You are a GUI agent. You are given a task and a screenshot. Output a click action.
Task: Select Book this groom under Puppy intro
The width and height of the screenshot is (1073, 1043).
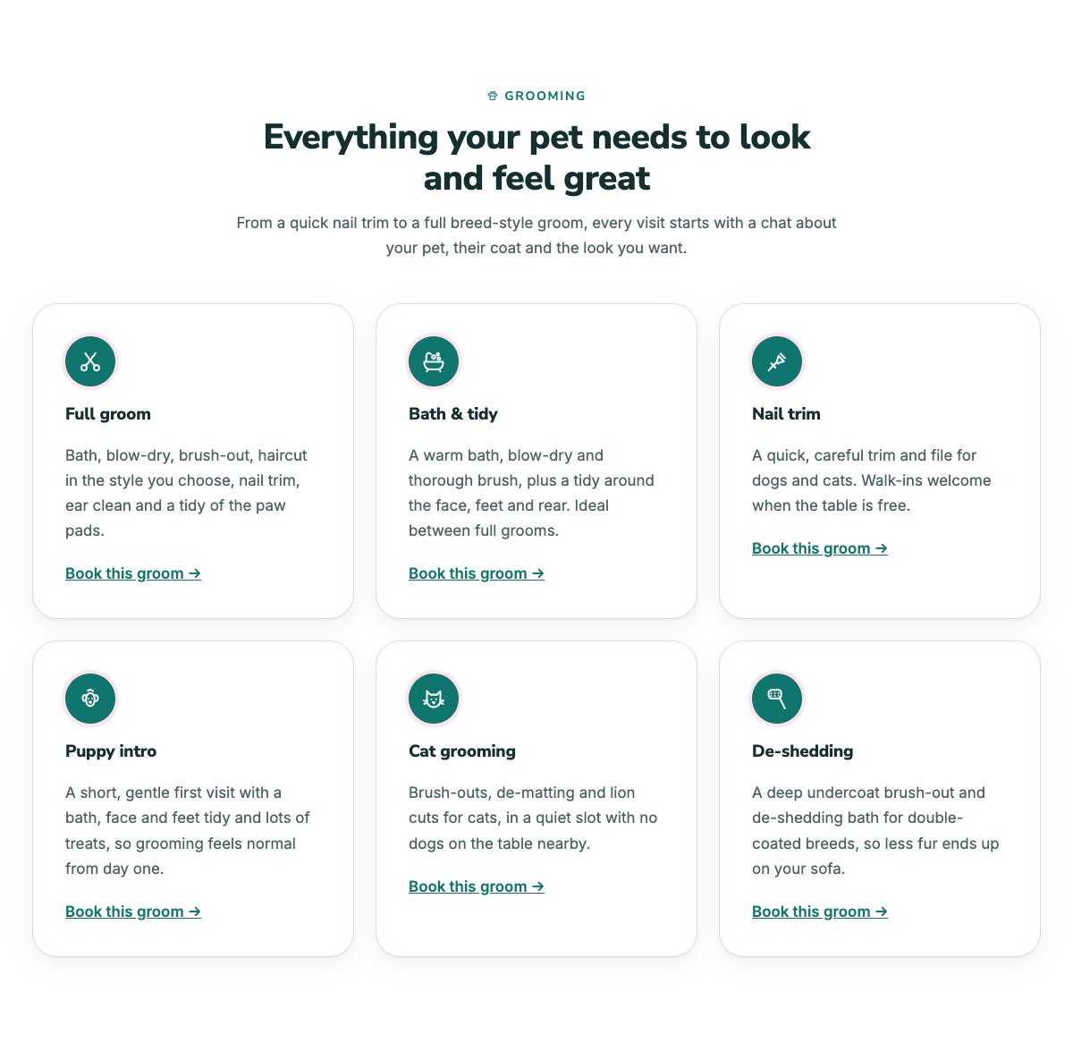pos(133,912)
